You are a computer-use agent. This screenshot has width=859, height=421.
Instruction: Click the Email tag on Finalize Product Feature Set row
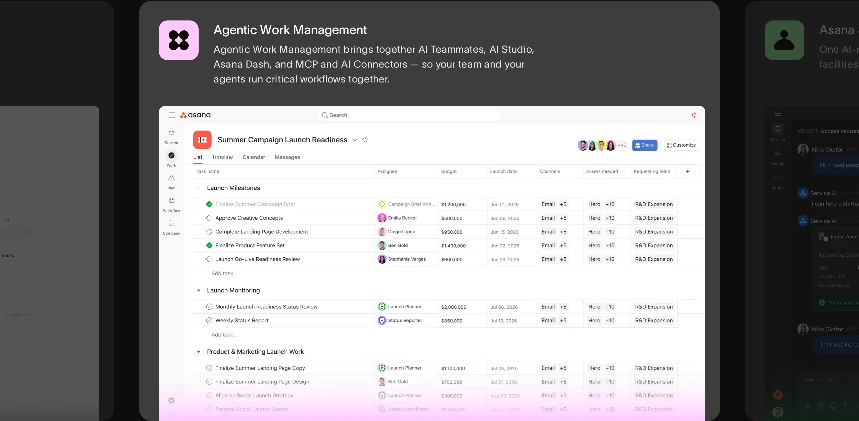[548, 245]
